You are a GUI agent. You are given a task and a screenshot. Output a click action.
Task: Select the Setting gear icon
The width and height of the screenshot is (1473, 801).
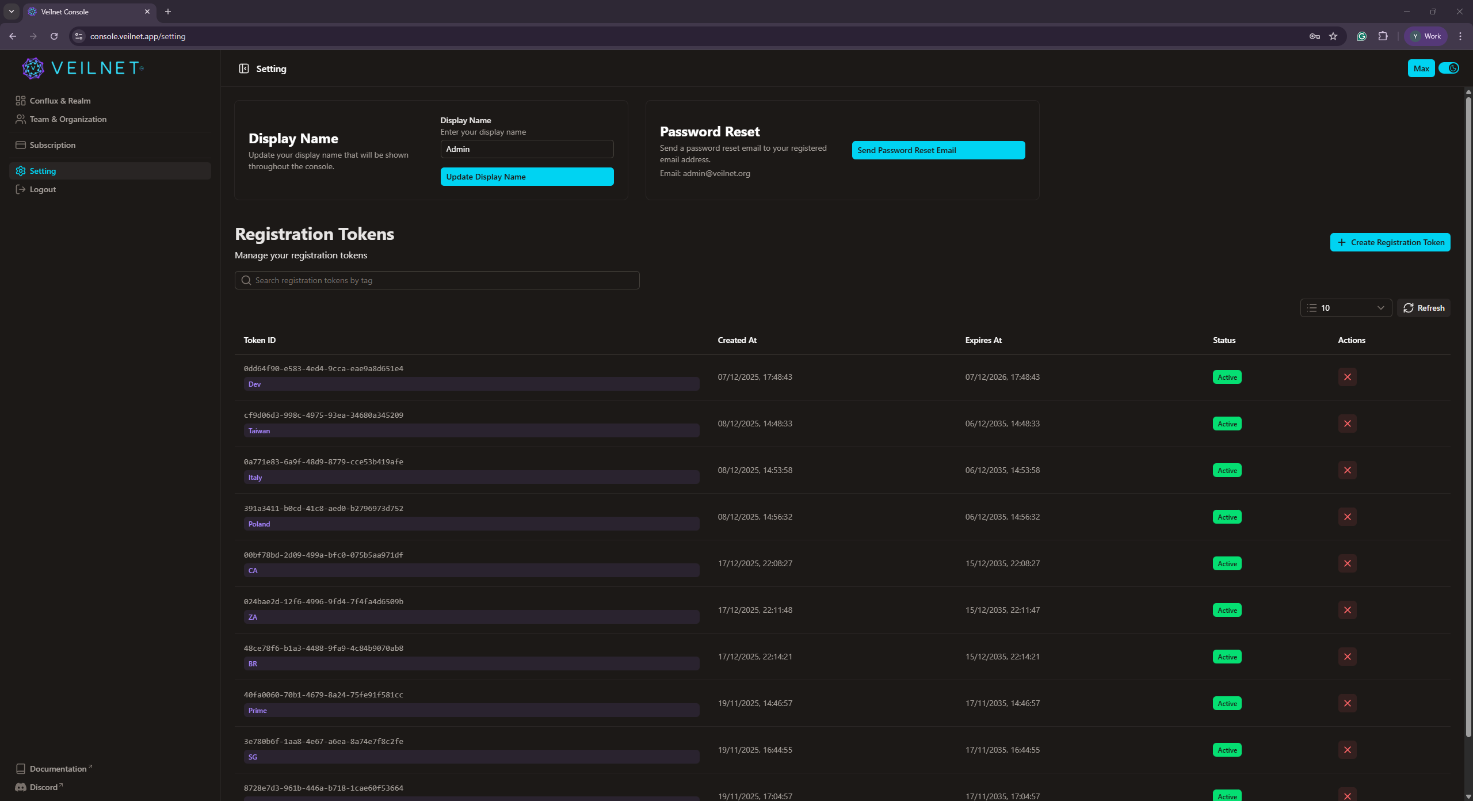pyautogui.click(x=21, y=170)
